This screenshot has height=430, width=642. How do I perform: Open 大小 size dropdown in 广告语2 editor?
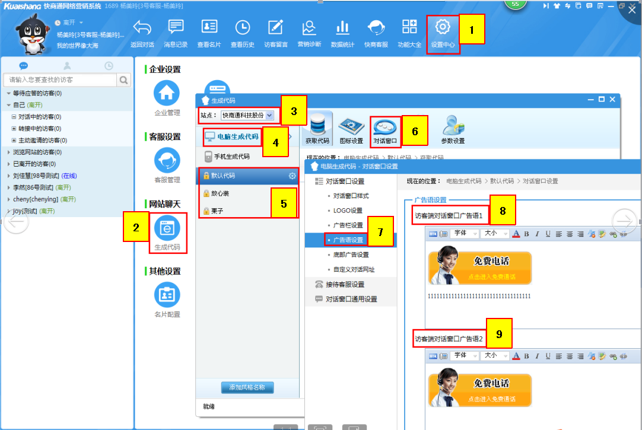point(495,355)
